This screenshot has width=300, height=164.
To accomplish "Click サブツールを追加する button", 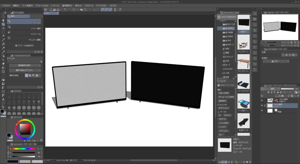I will pyautogui.click(x=24, y=46).
